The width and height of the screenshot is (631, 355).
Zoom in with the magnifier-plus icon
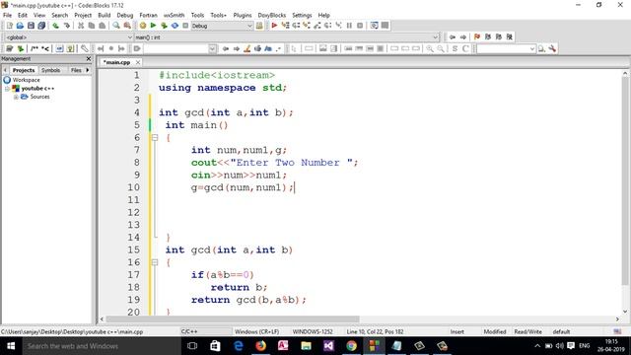tap(430, 48)
